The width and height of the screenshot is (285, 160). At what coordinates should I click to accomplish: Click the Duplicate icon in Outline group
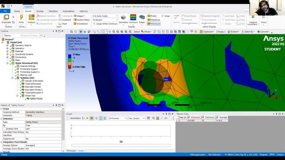[6, 17]
